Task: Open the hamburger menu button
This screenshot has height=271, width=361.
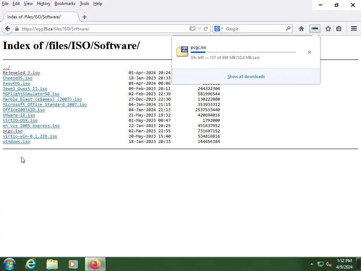Action: point(354,29)
